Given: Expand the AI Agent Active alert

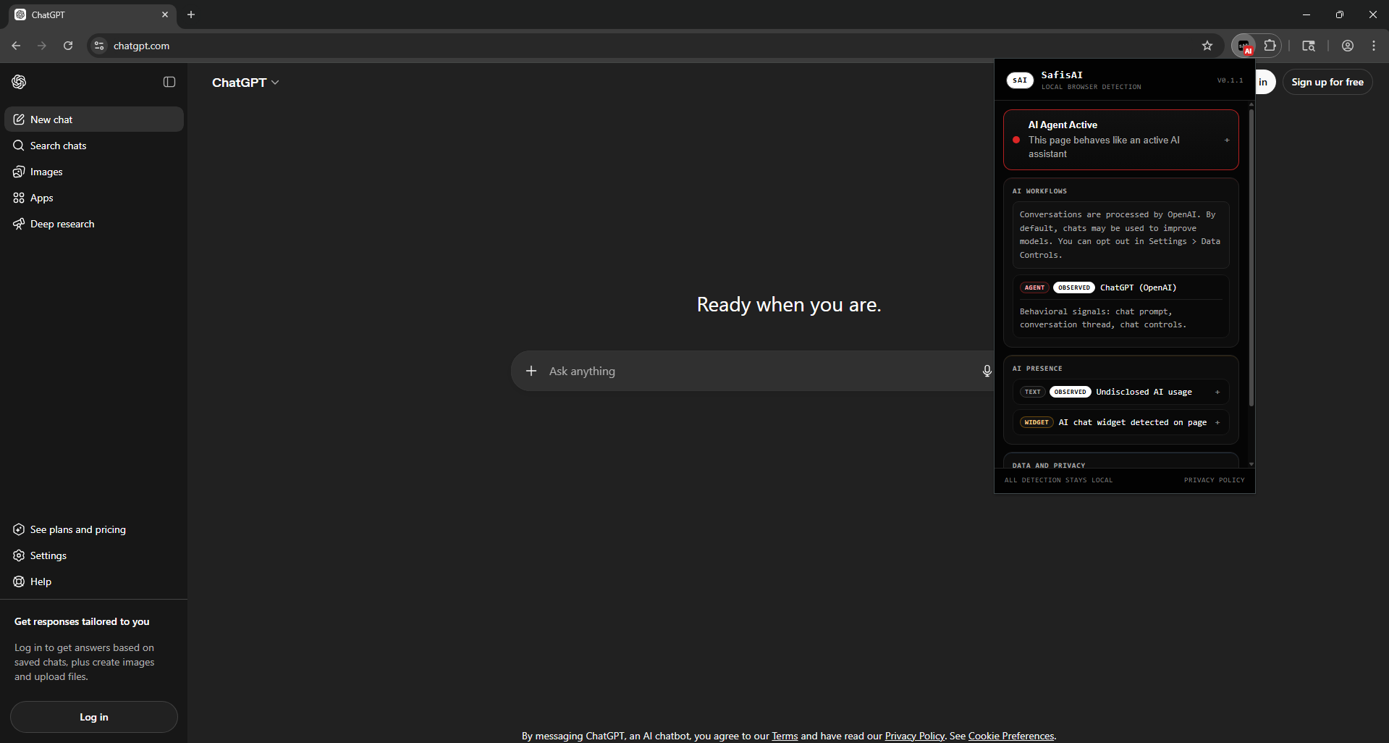Looking at the screenshot, I should pos(1227,140).
